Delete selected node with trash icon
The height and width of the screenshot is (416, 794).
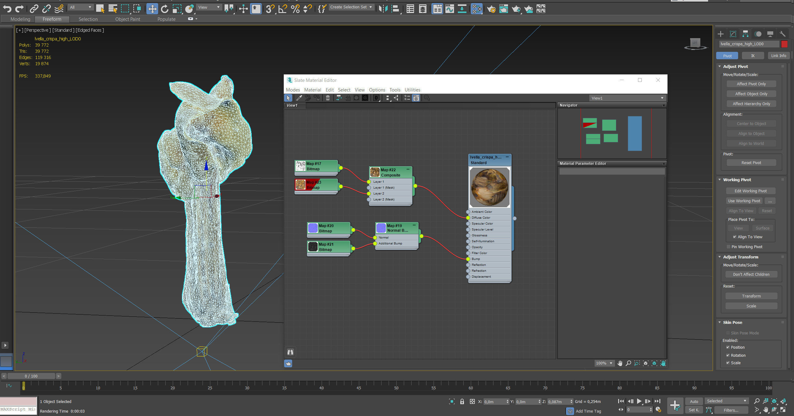click(328, 98)
